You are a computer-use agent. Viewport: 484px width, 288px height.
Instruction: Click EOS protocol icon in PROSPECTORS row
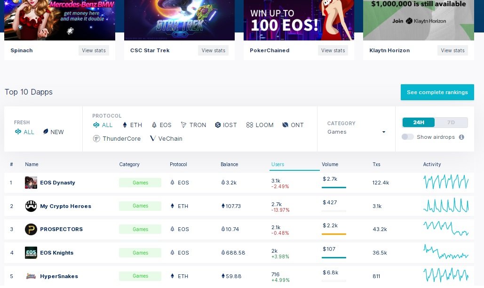tap(172, 229)
